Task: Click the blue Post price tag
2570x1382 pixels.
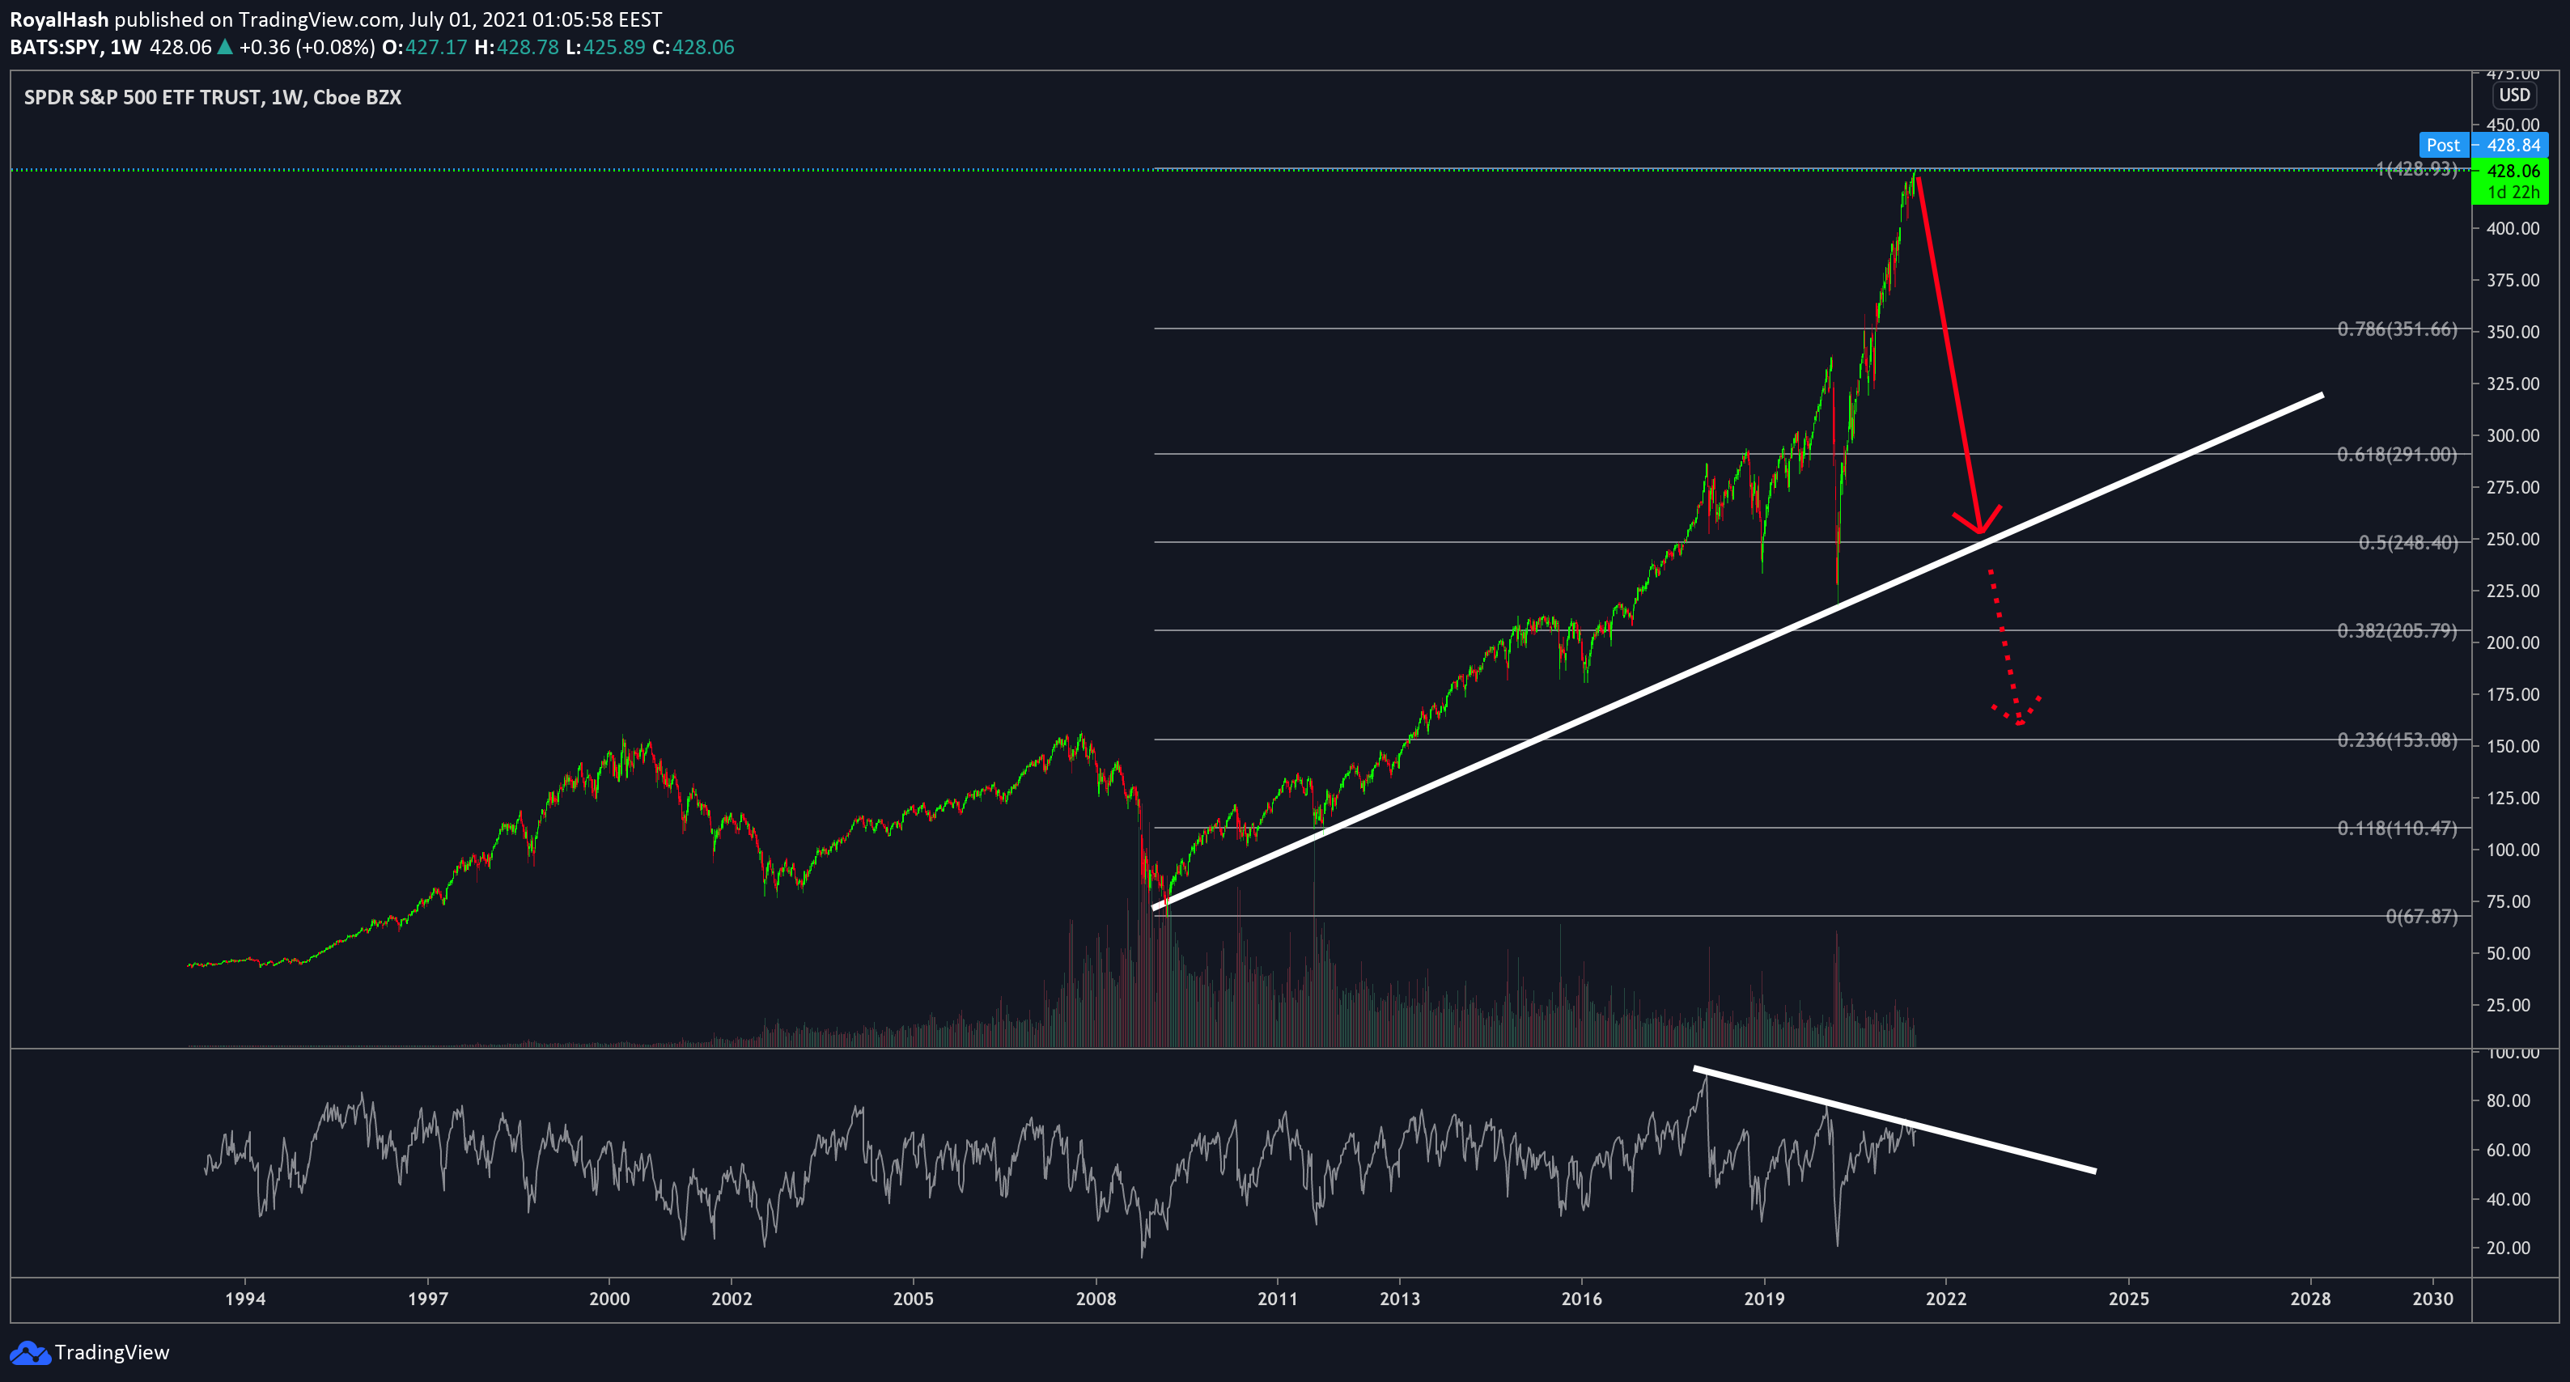Action: point(2443,145)
